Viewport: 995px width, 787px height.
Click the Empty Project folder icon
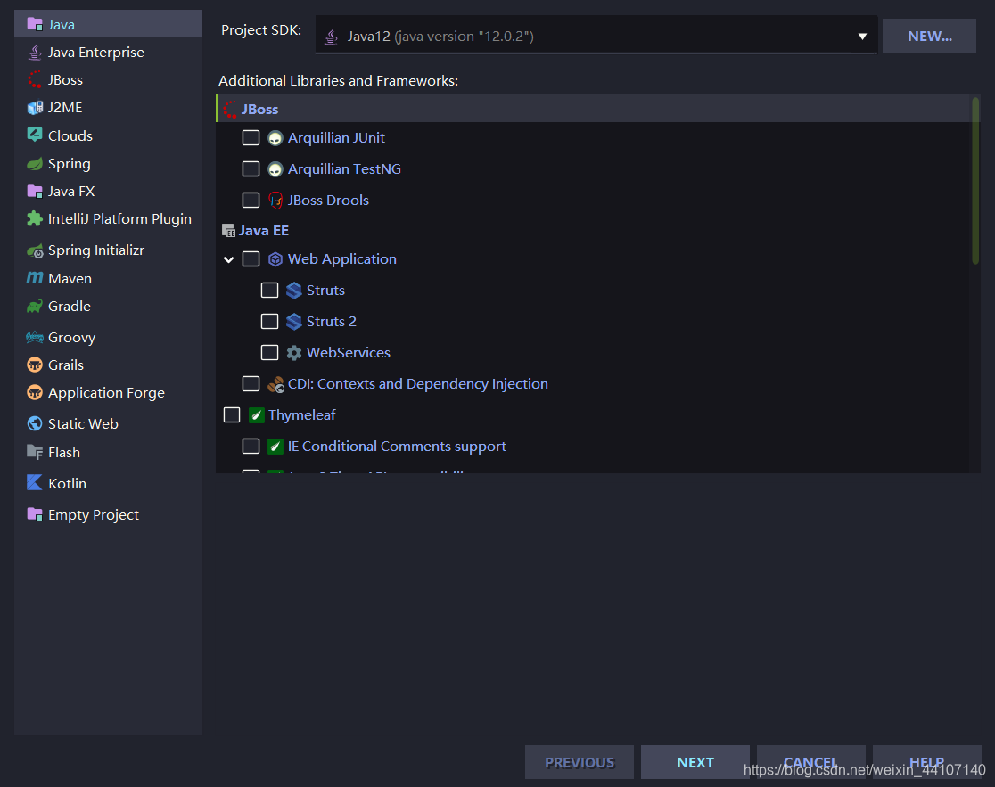click(x=35, y=514)
